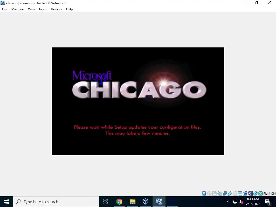The height and width of the screenshot is (207, 276).
Task: Click the muted volume tray icon
Action: click(x=241, y=202)
